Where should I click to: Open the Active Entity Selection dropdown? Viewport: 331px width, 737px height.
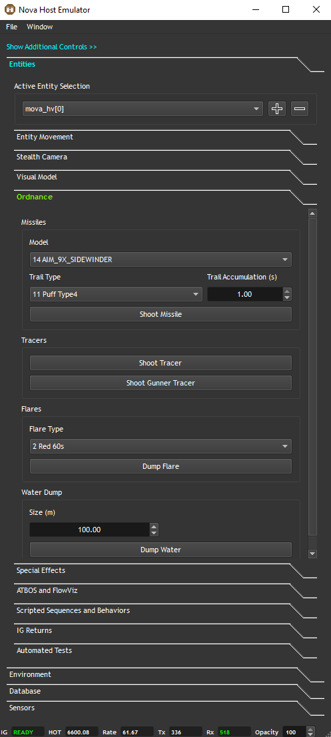(143, 109)
